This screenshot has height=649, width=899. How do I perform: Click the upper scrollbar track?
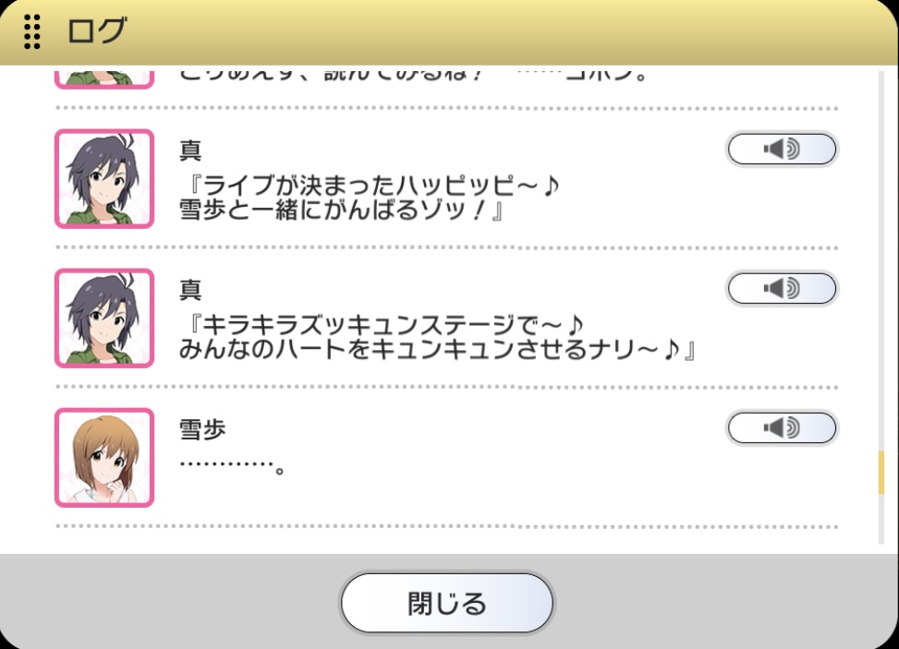click(881, 258)
